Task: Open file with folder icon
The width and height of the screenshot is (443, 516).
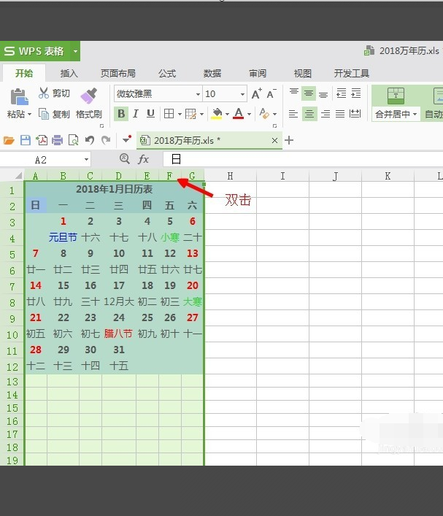Action: [9, 141]
